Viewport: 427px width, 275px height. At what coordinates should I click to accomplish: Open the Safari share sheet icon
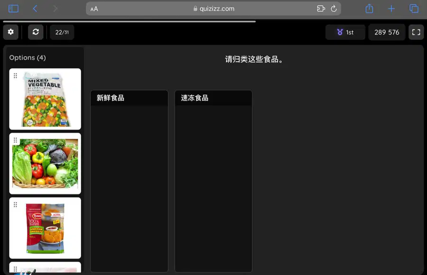click(x=369, y=9)
